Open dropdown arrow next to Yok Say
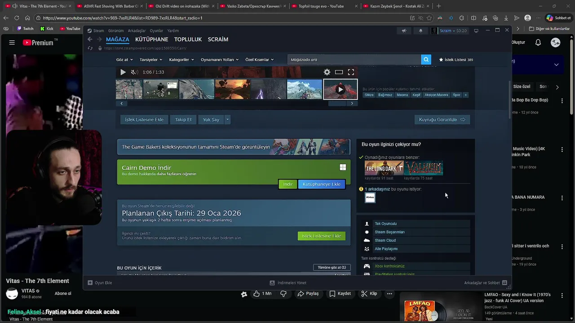This screenshot has height=323, width=575. tap(227, 120)
